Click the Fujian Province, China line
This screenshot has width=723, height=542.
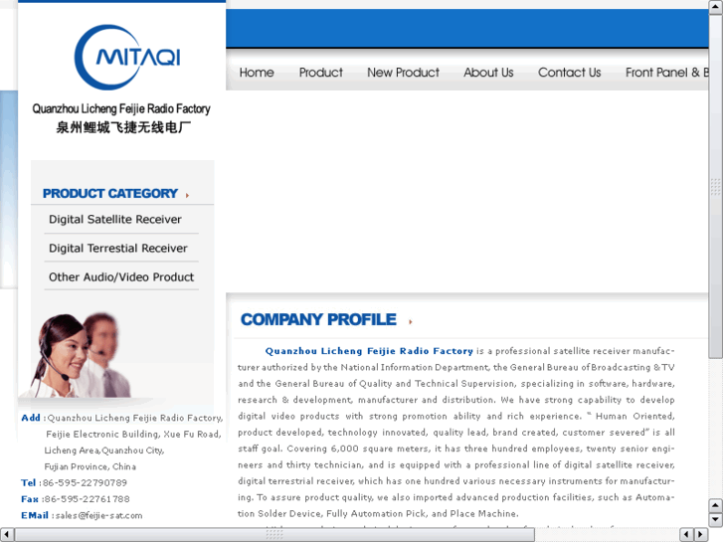click(x=90, y=466)
